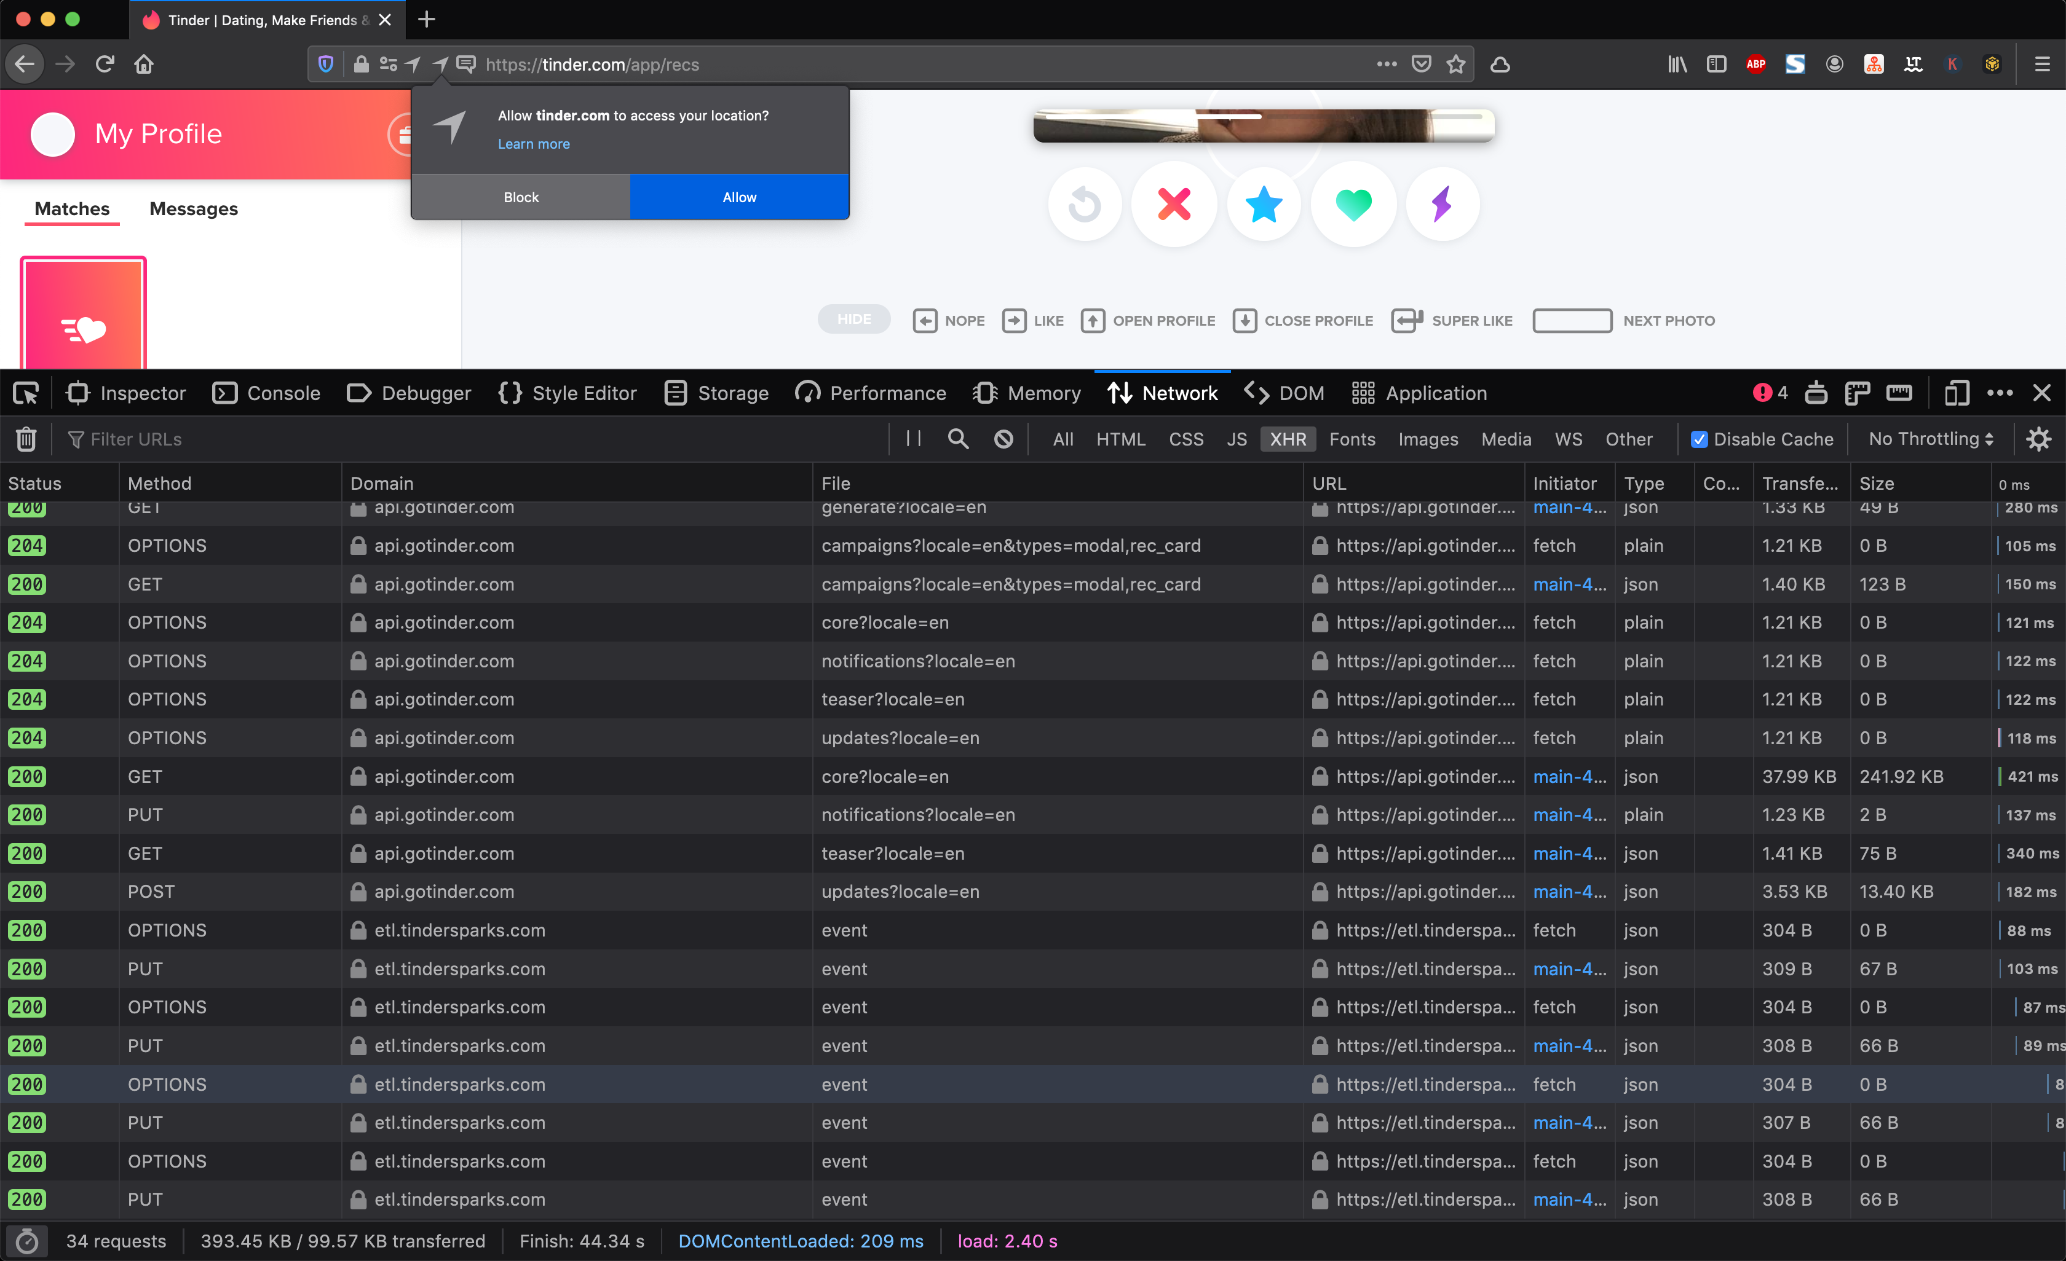This screenshot has height=1261, width=2066.
Task: Click Allow on location prompt
Action: point(738,197)
